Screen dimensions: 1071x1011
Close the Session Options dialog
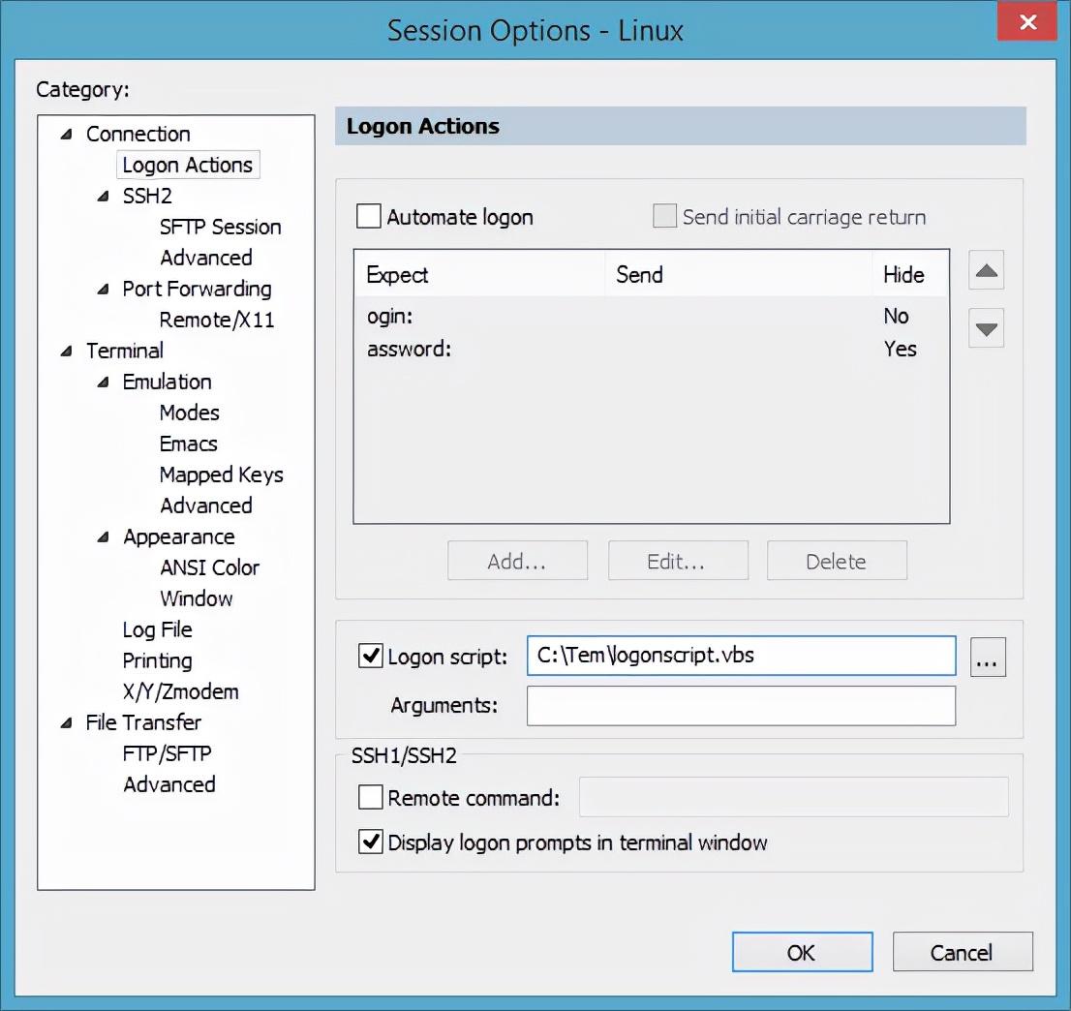1027,22
